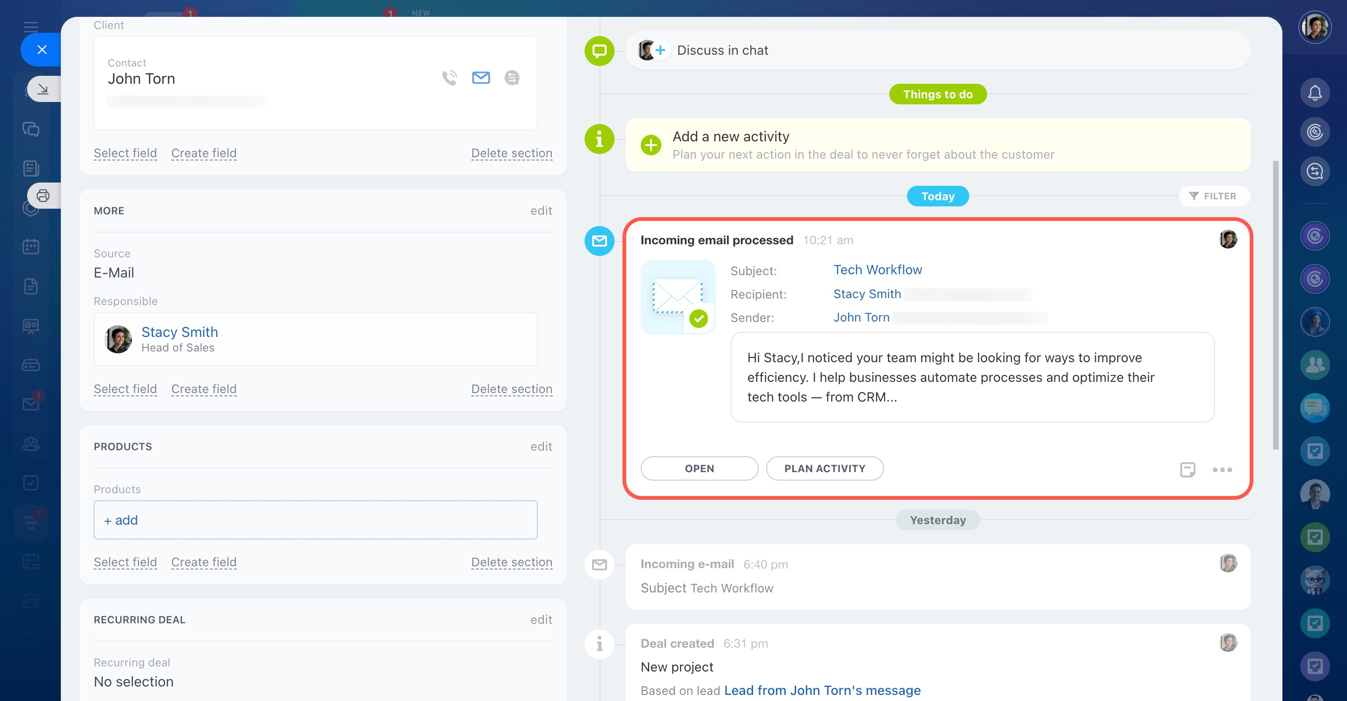
Task: Open notifications bell in right sidebar
Action: (1315, 93)
